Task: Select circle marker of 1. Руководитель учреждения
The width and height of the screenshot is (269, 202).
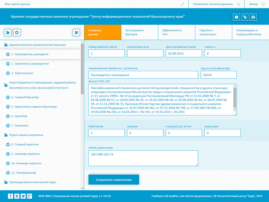Action: (8, 54)
